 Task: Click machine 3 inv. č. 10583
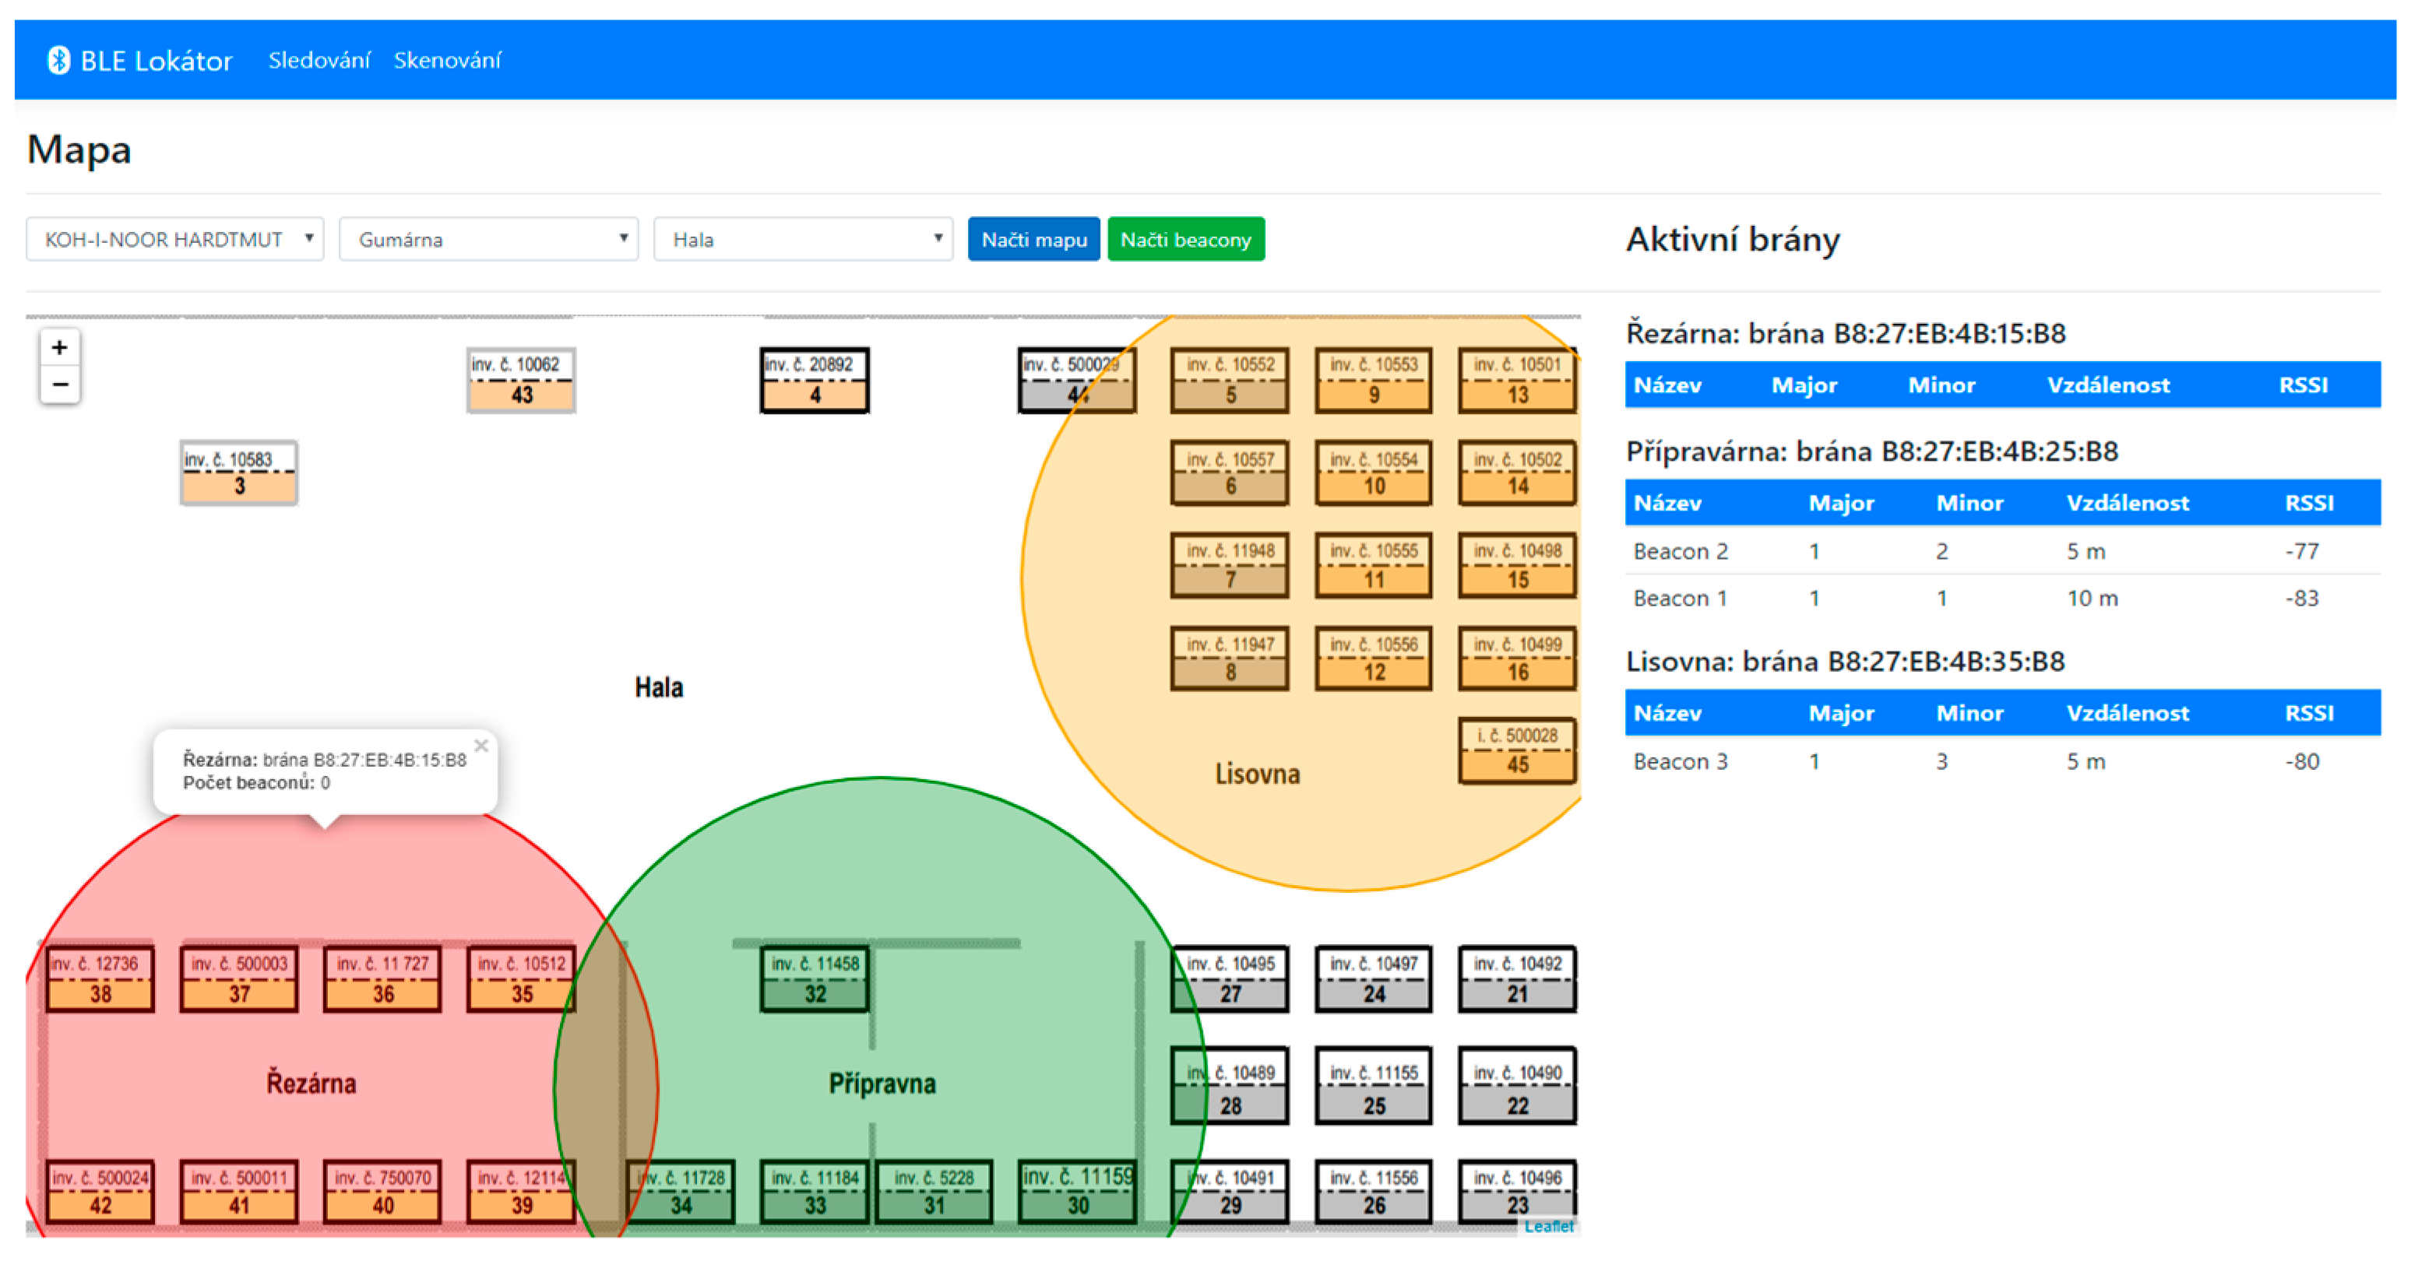point(238,473)
